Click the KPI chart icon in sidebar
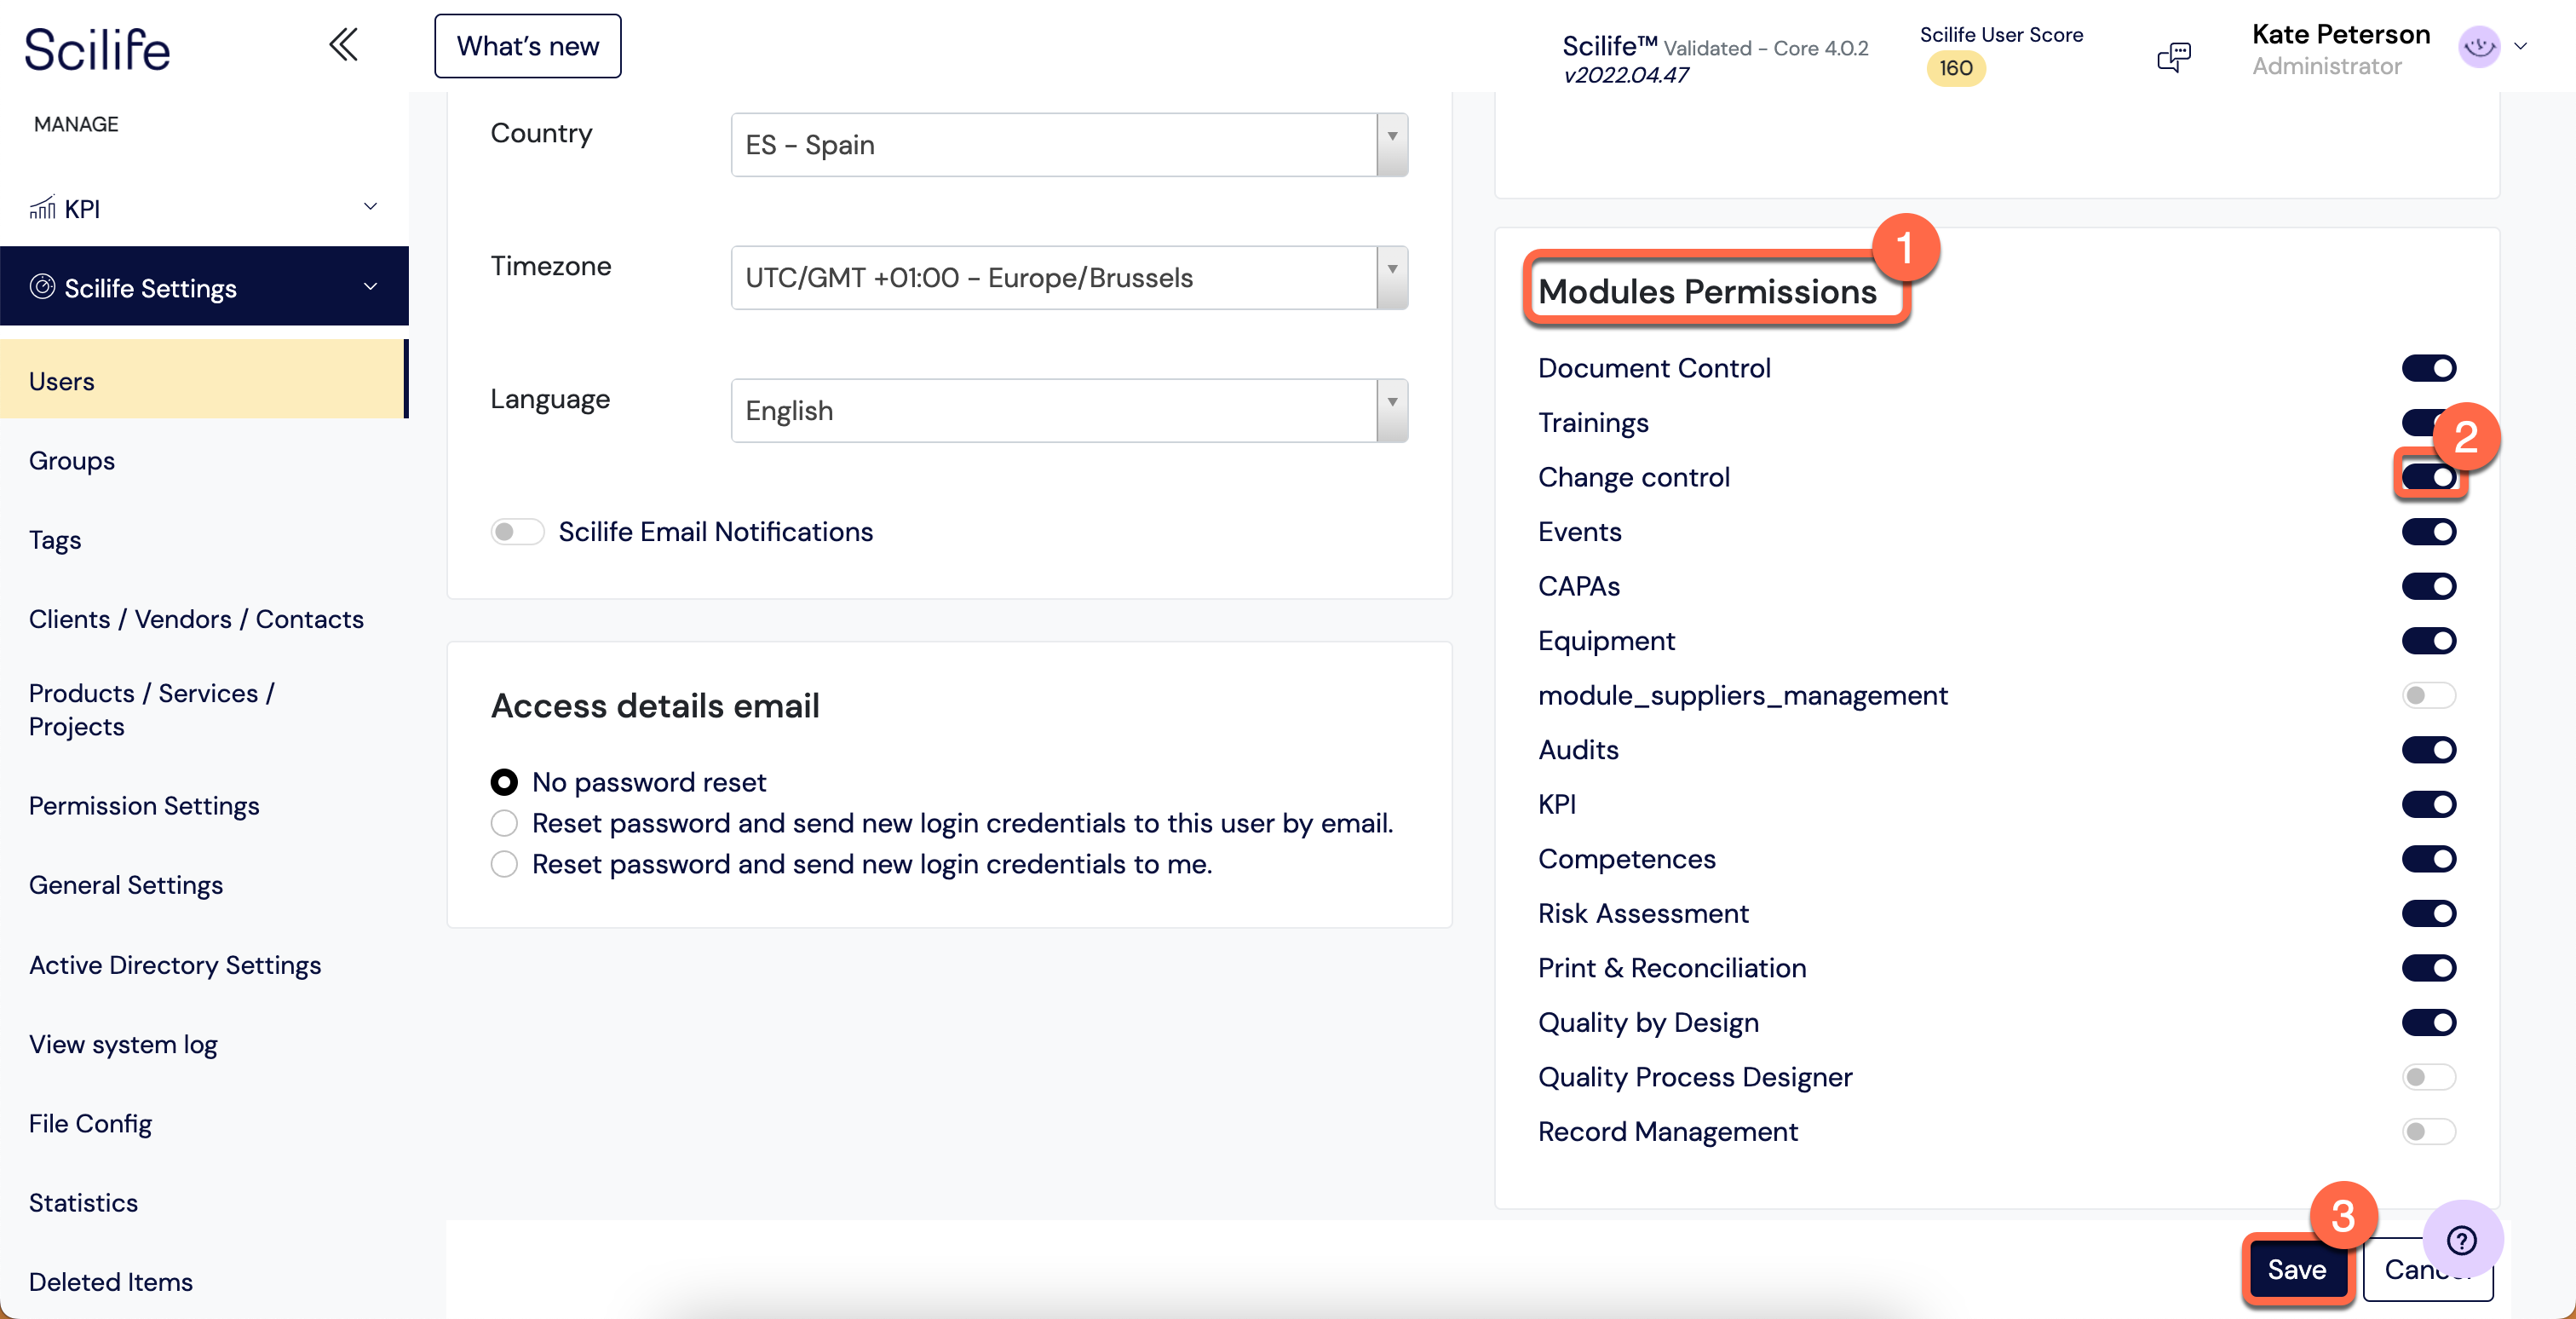The image size is (2576, 1319). point(42,208)
